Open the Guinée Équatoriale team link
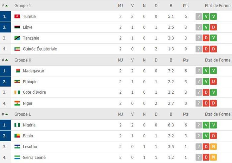Screen dimensions: 232x163 click(40, 49)
